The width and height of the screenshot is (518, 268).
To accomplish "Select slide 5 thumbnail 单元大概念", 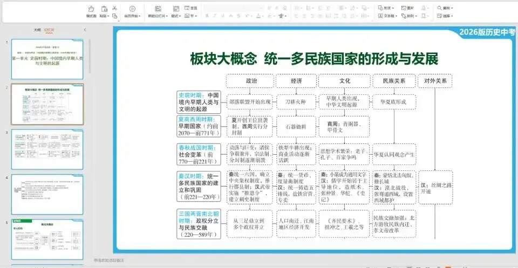I will 47,239.
